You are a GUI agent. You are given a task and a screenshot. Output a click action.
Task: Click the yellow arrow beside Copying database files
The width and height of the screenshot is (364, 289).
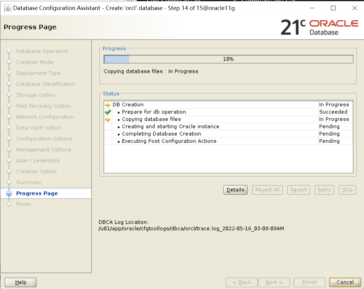tap(108, 119)
